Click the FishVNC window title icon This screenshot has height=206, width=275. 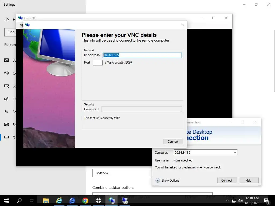[x=20, y=18]
